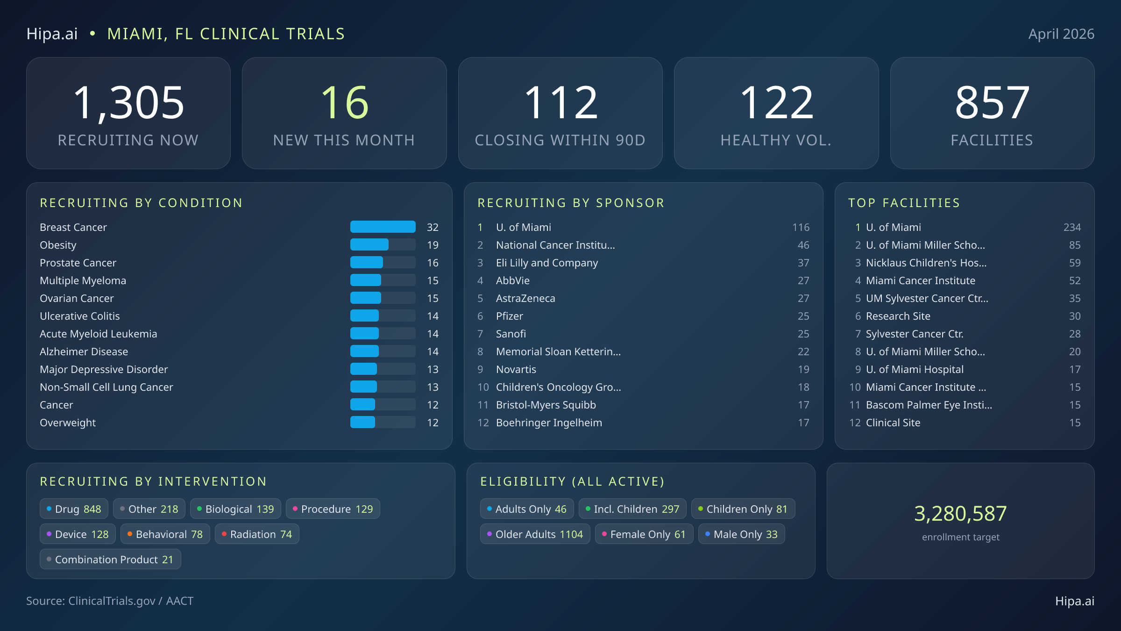The image size is (1121, 631).
Task: Select Nicklaus Children's Hos... facility
Action: point(965,262)
